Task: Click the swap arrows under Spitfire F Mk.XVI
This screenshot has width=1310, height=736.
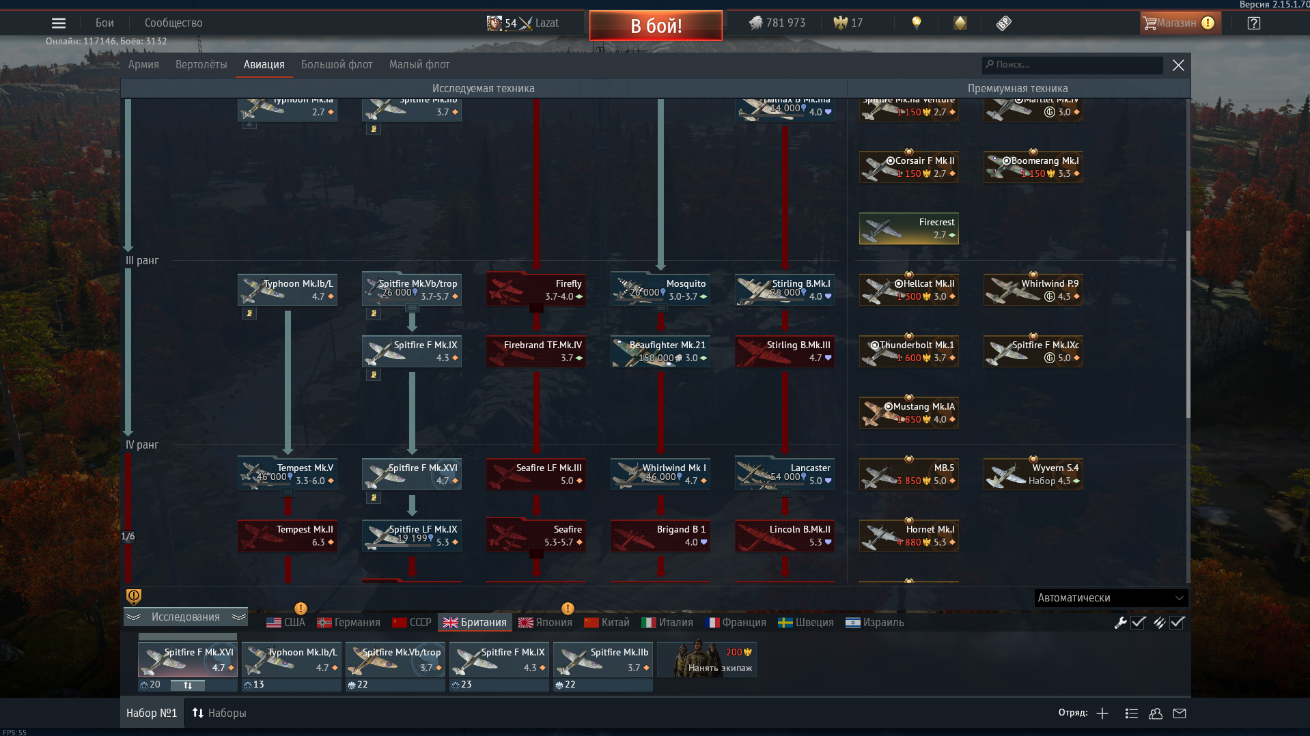Action: tap(188, 685)
